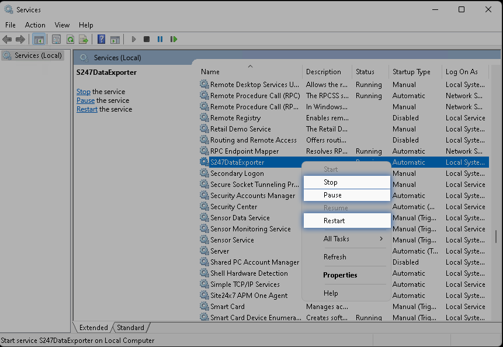
Task: Restart the service with the toolbar Restart icon
Action: tap(174, 39)
